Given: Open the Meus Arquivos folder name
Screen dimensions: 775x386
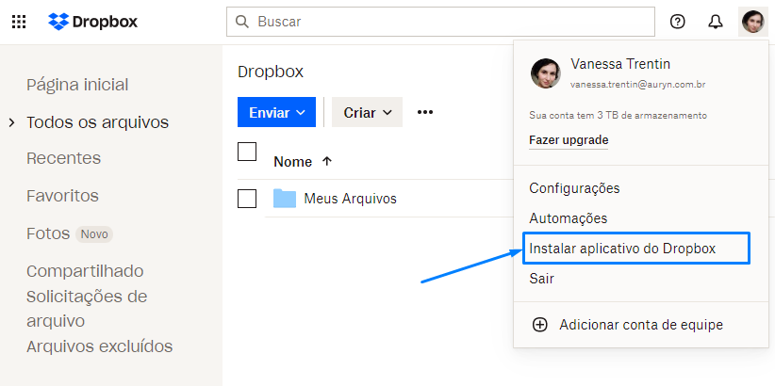Looking at the screenshot, I should [350, 199].
